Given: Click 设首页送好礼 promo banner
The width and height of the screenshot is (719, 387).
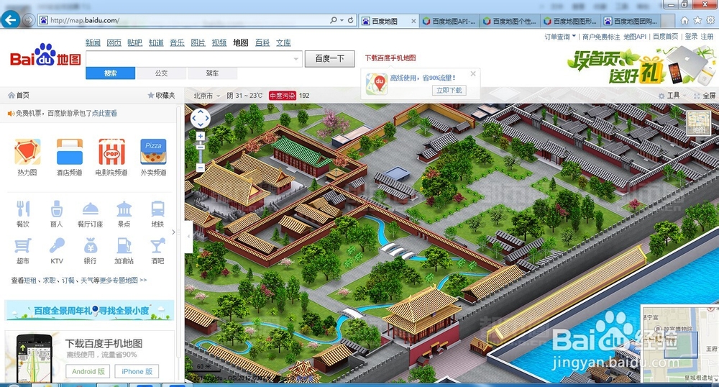Looking at the screenshot, I should [x=641, y=65].
